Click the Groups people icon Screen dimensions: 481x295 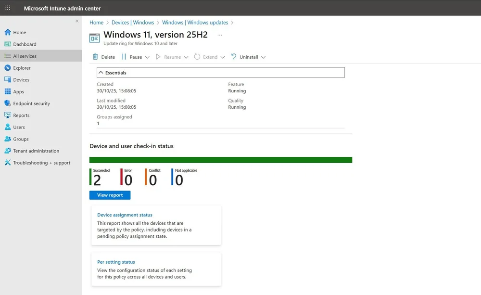[x=8, y=139]
